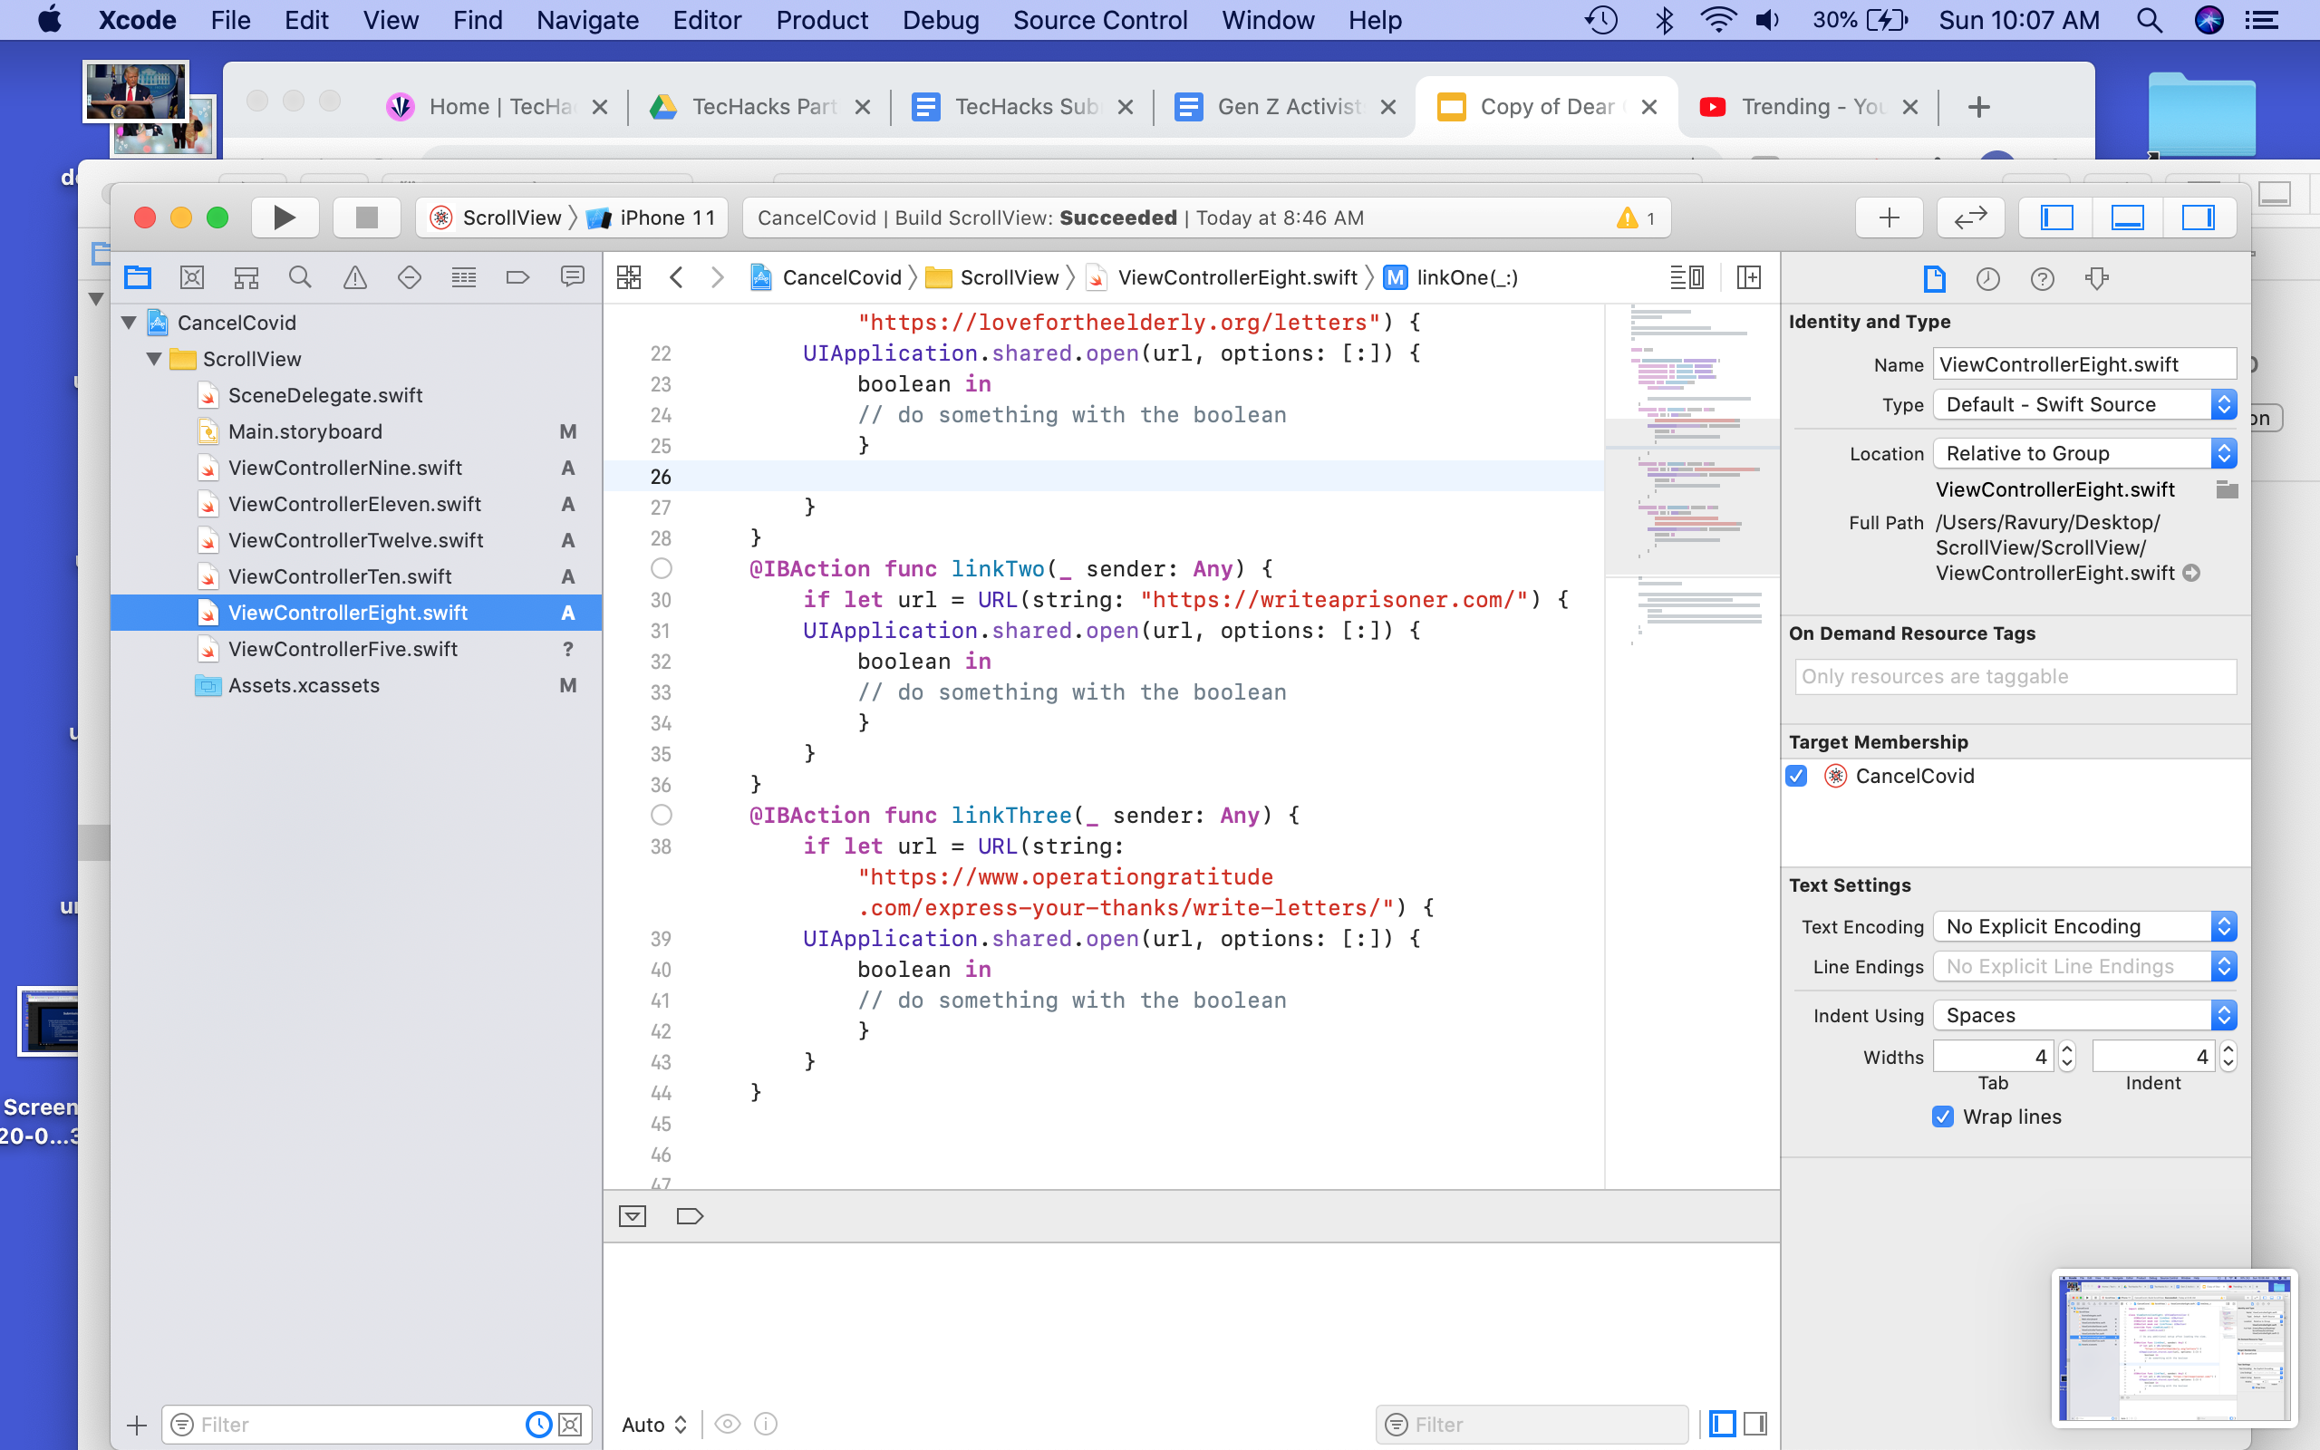2320x1450 pixels.
Task: Add editor on right icon
Action: [x=1749, y=278]
